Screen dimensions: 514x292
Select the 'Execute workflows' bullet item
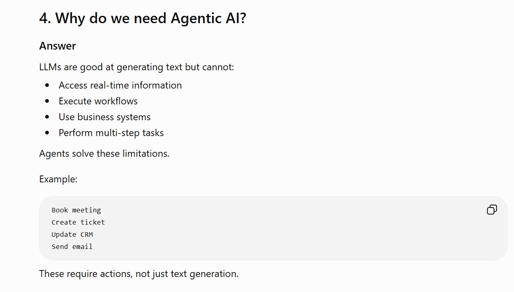click(x=98, y=101)
